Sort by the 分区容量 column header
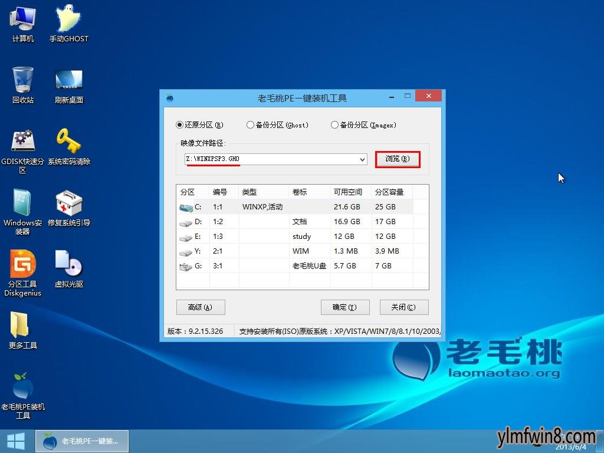 tap(392, 192)
